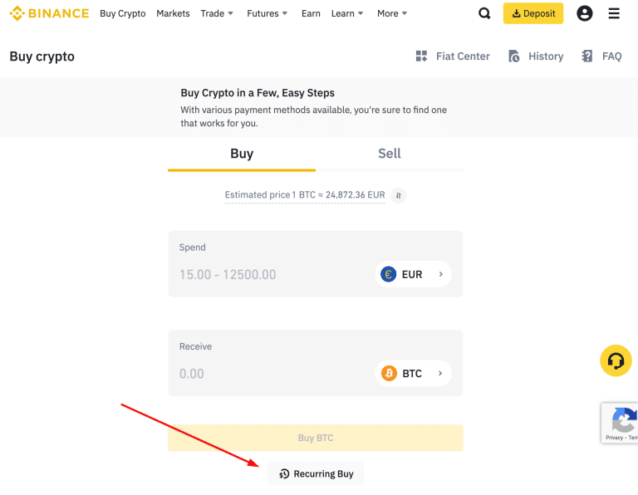This screenshot has width=638, height=495.
Task: Open the search magnifier icon
Action: coord(484,13)
